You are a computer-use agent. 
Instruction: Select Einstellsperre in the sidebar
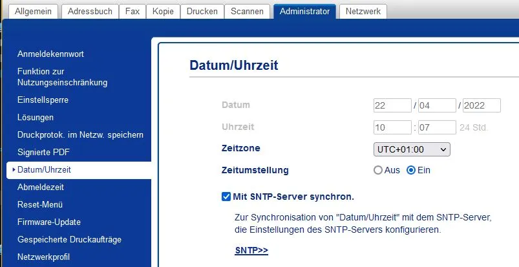click(43, 100)
